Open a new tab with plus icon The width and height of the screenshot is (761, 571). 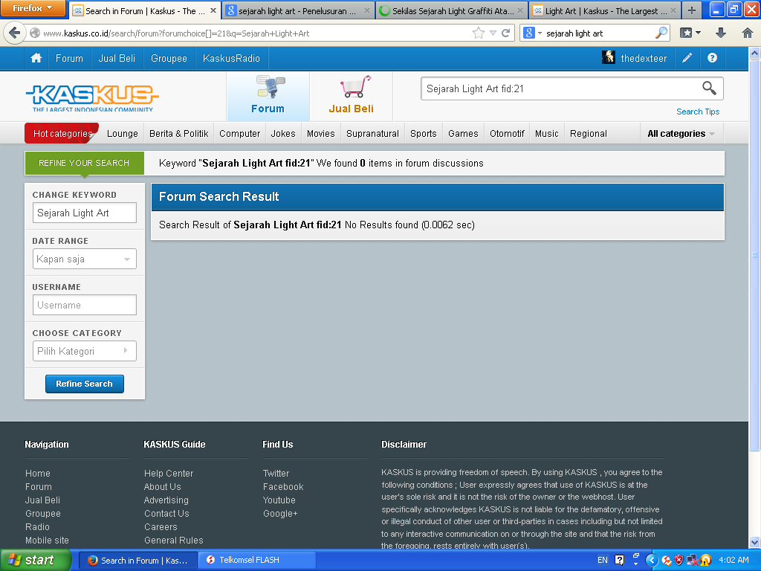(x=692, y=10)
